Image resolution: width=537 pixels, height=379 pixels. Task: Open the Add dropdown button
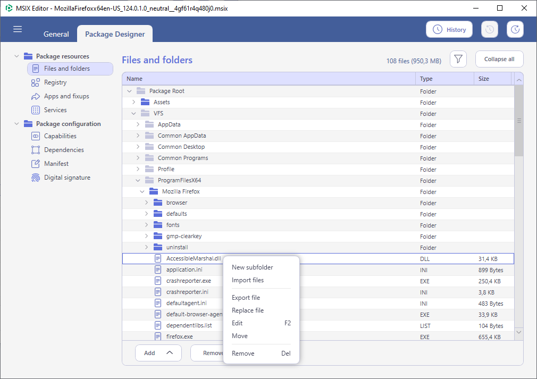[x=158, y=353]
